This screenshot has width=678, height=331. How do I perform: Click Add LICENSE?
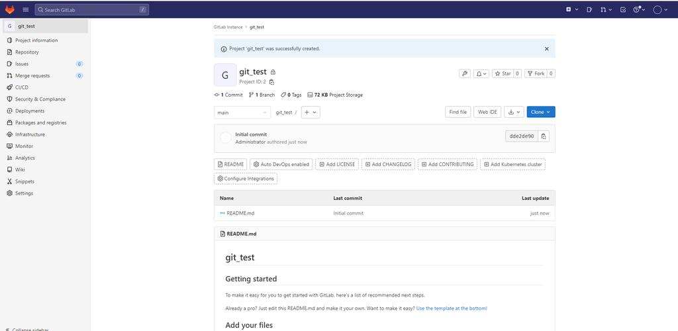[337, 164]
